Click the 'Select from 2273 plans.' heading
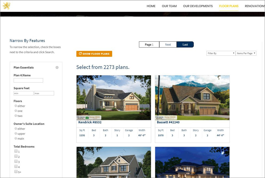Image resolution: width=265 pixels, height=178 pixels. click(103, 67)
